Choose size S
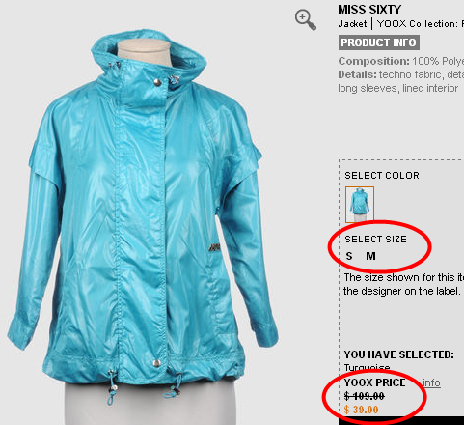Screen dimensions: 464x425 point(349,256)
